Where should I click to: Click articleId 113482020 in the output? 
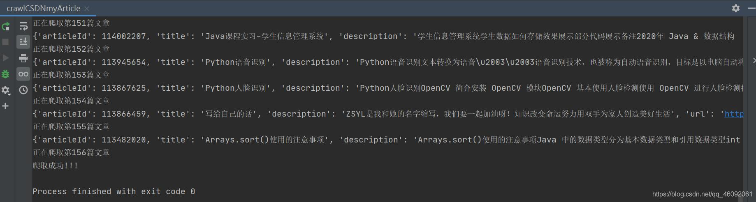[x=124, y=140]
